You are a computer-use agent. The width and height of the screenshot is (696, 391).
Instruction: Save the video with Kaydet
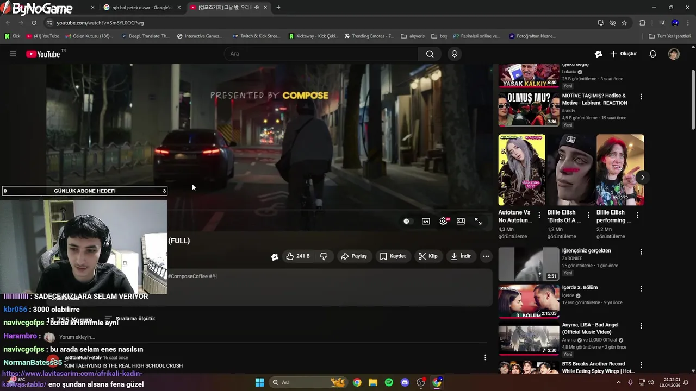coord(393,256)
